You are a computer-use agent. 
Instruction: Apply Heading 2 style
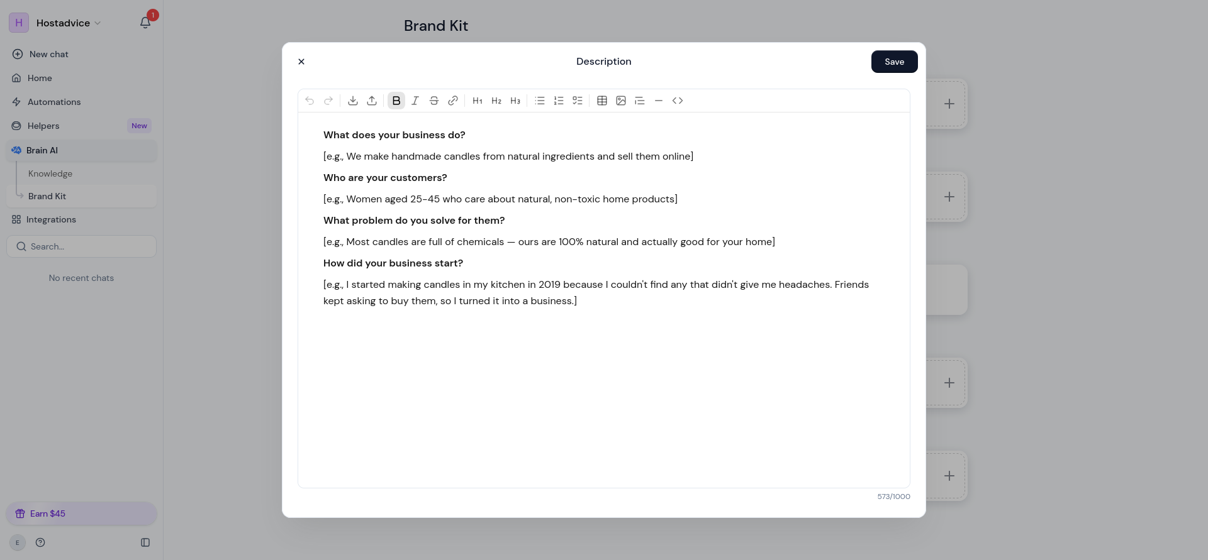[496, 101]
